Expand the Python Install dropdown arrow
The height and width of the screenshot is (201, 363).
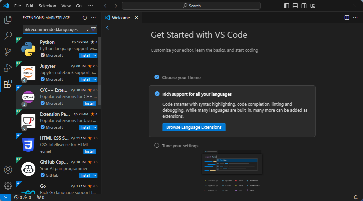coord(95,55)
